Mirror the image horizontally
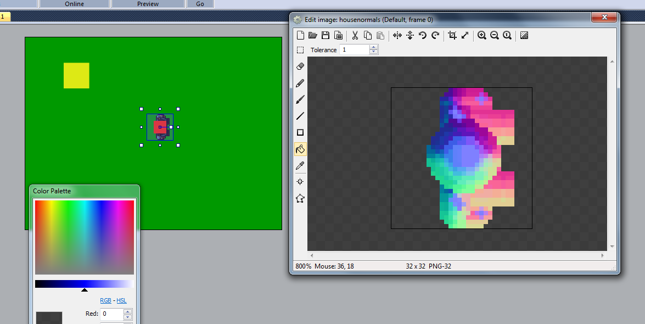 pos(397,35)
